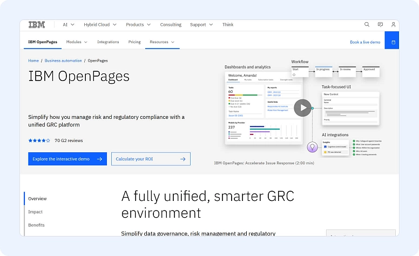Click the arrow on Explore interactive demo
419x256 pixels.
100,159
